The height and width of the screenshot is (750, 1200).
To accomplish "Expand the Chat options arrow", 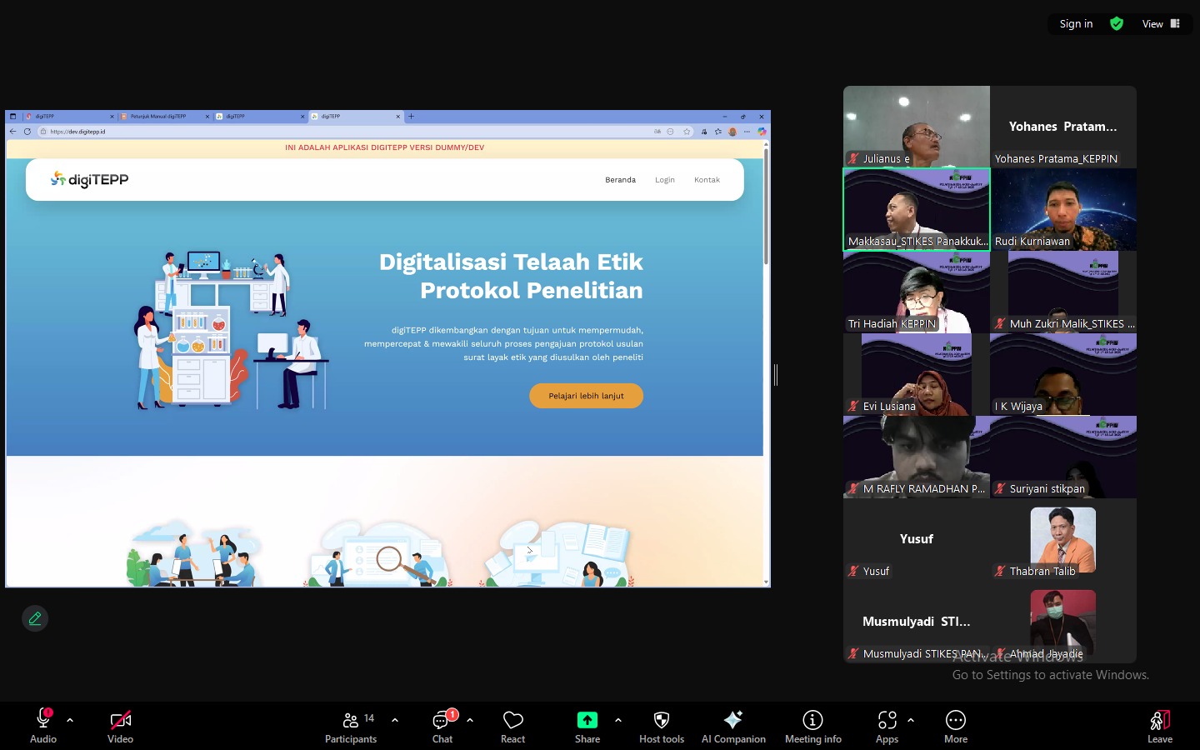I will pos(470,720).
